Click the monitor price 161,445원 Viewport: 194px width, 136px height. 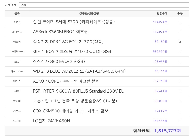point(160,121)
